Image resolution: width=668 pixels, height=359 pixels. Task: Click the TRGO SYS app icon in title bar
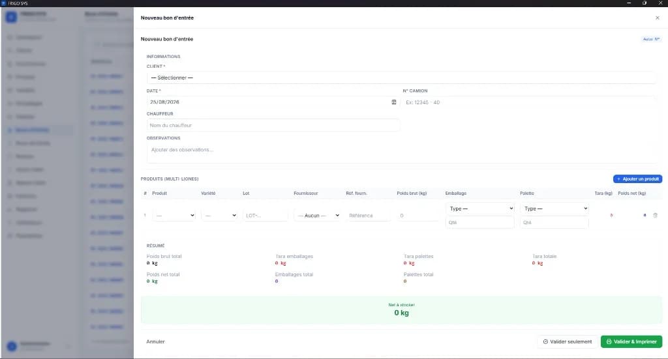4,3
